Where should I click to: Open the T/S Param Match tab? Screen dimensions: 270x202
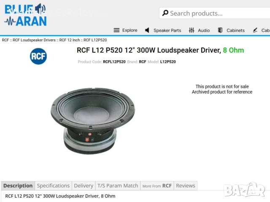click(118, 186)
